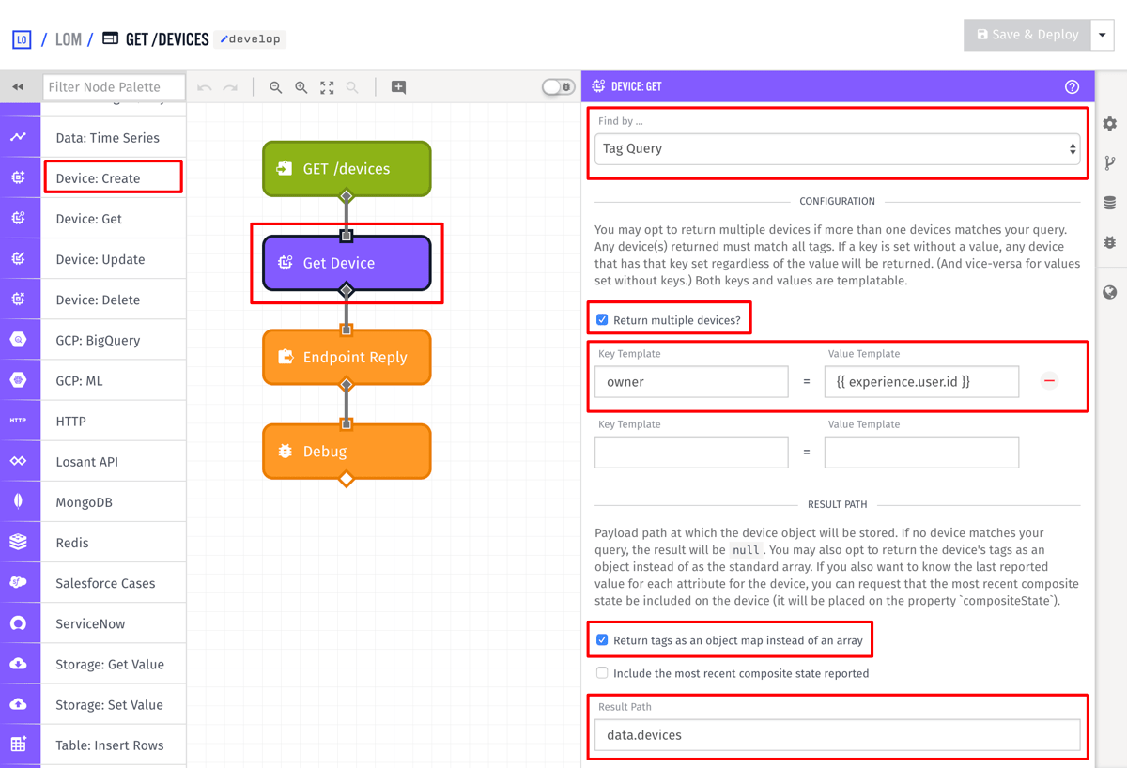Image resolution: width=1127 pixels, height=768 pixels.
Task: Click the Data: Time Series chart icon
Action: point(19,137)
